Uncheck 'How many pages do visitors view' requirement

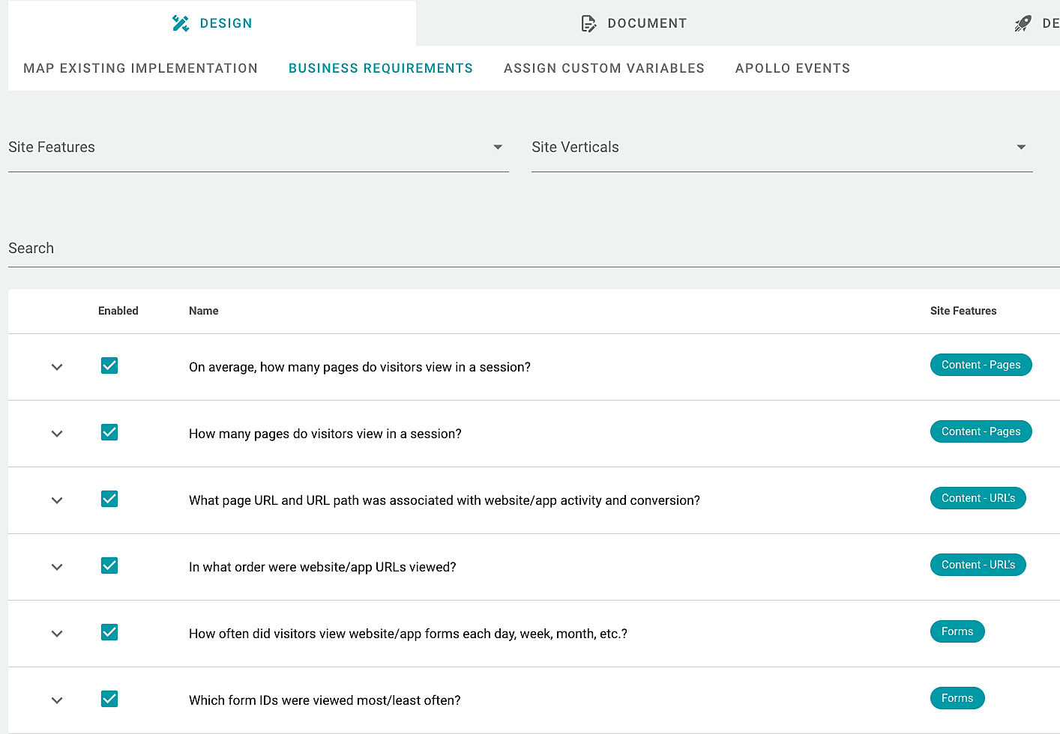[x=109, y=432]
